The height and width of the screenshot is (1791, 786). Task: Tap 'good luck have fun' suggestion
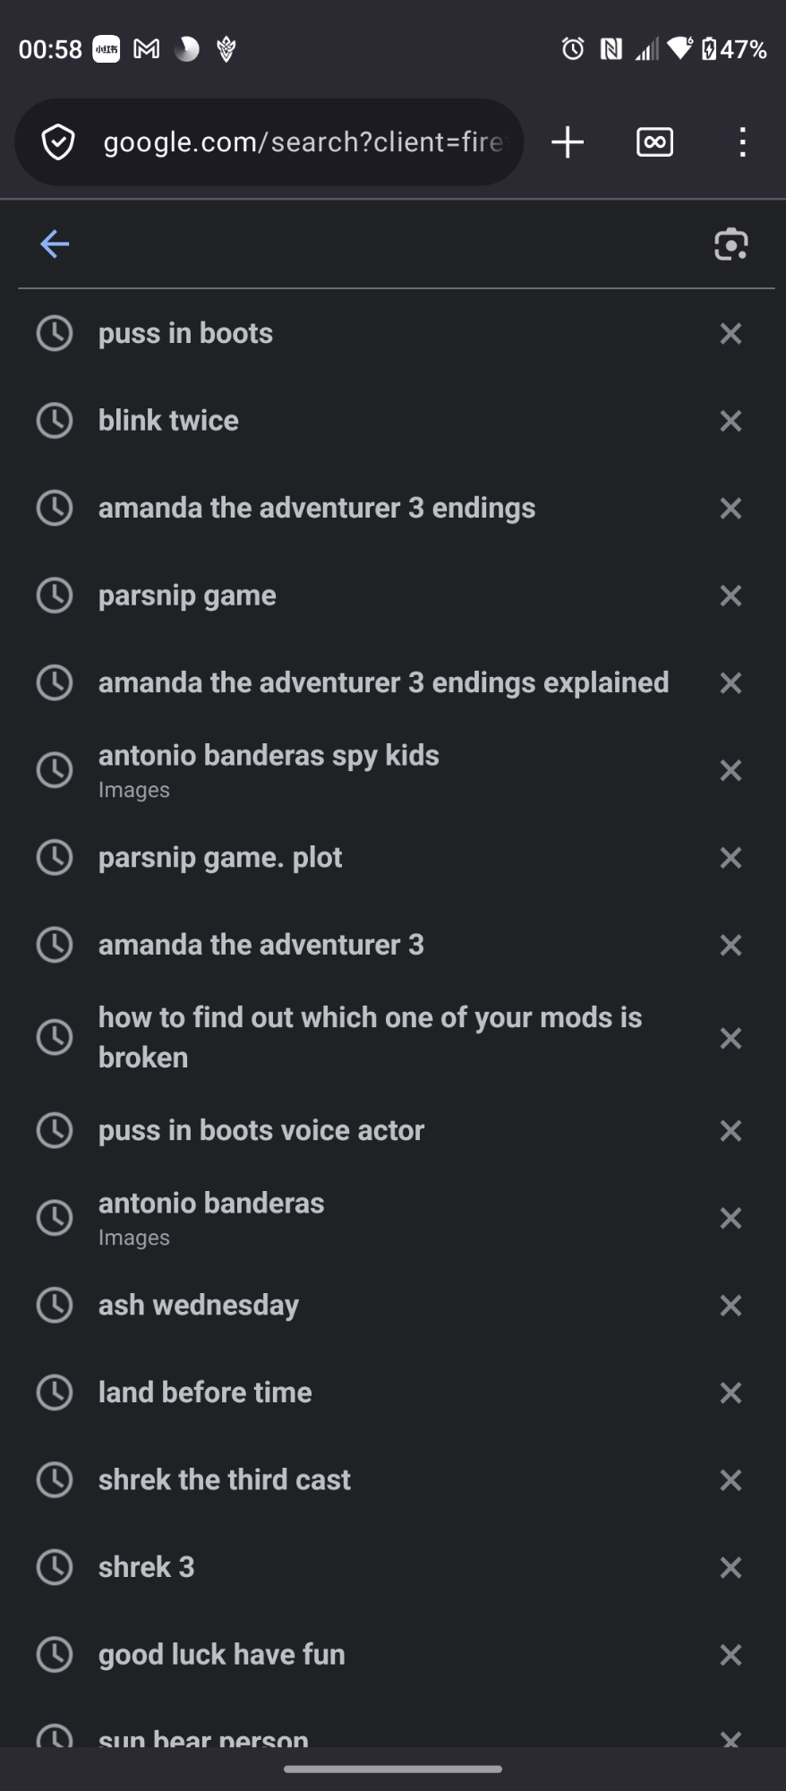pyautogui.click(x=222, y=1654)
